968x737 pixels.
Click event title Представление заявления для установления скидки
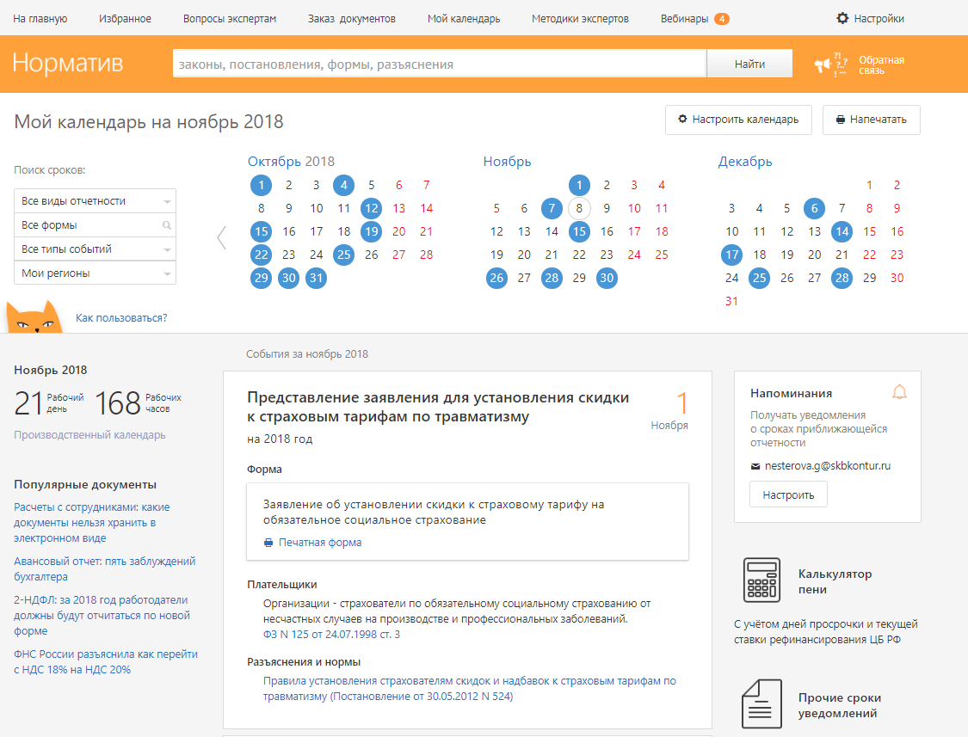click(x=438, y=407)
